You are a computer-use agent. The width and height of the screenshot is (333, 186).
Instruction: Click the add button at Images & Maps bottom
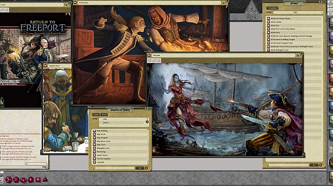coord(140,168)
